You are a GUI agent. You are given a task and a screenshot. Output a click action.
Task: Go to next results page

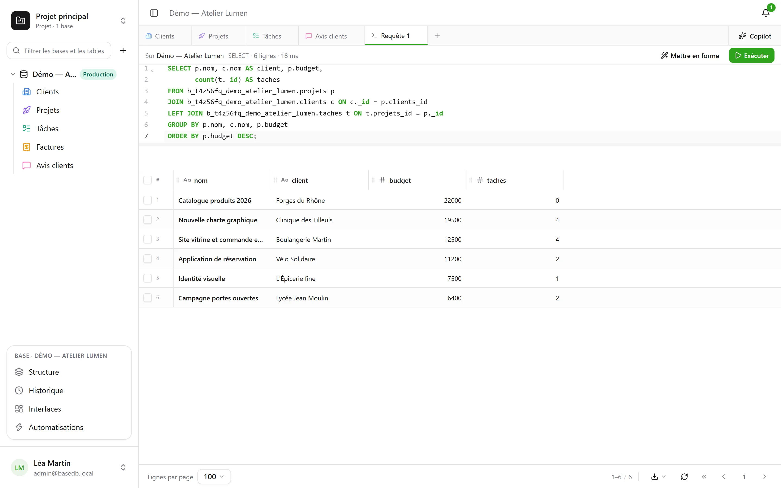coord(764,476)
